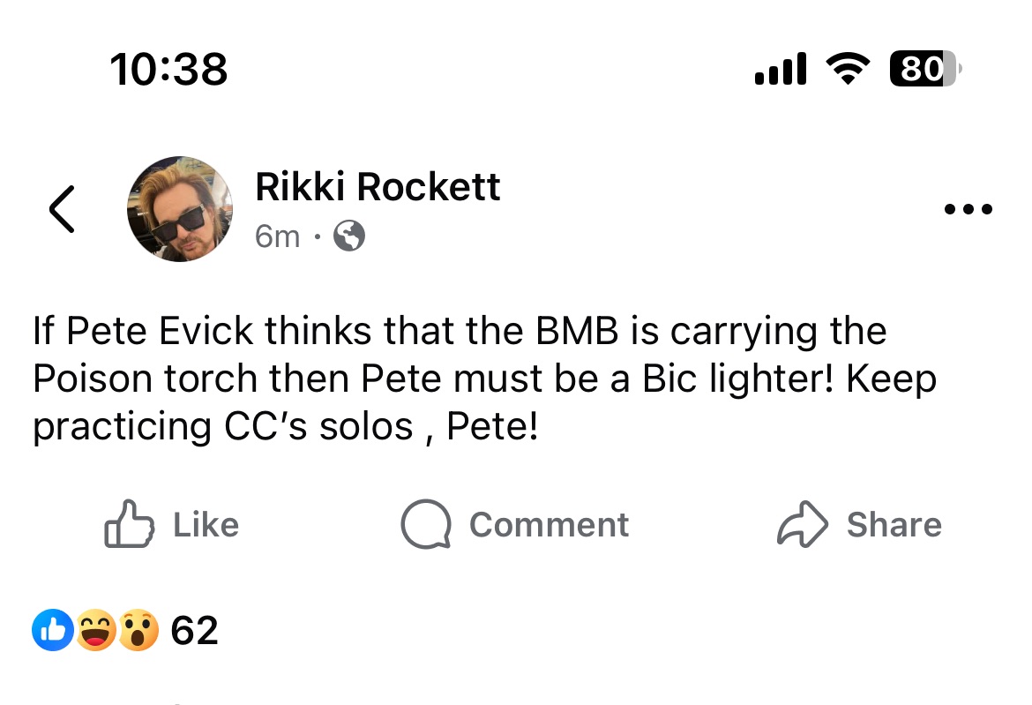
Task: Tap the blue Like reaction emoji
Action: 53,631
